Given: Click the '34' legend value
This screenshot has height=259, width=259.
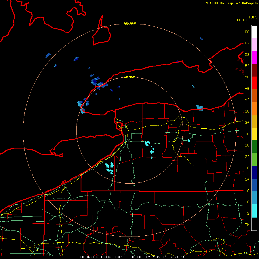Looking at the screenshot, I should [x=247, y=123].
